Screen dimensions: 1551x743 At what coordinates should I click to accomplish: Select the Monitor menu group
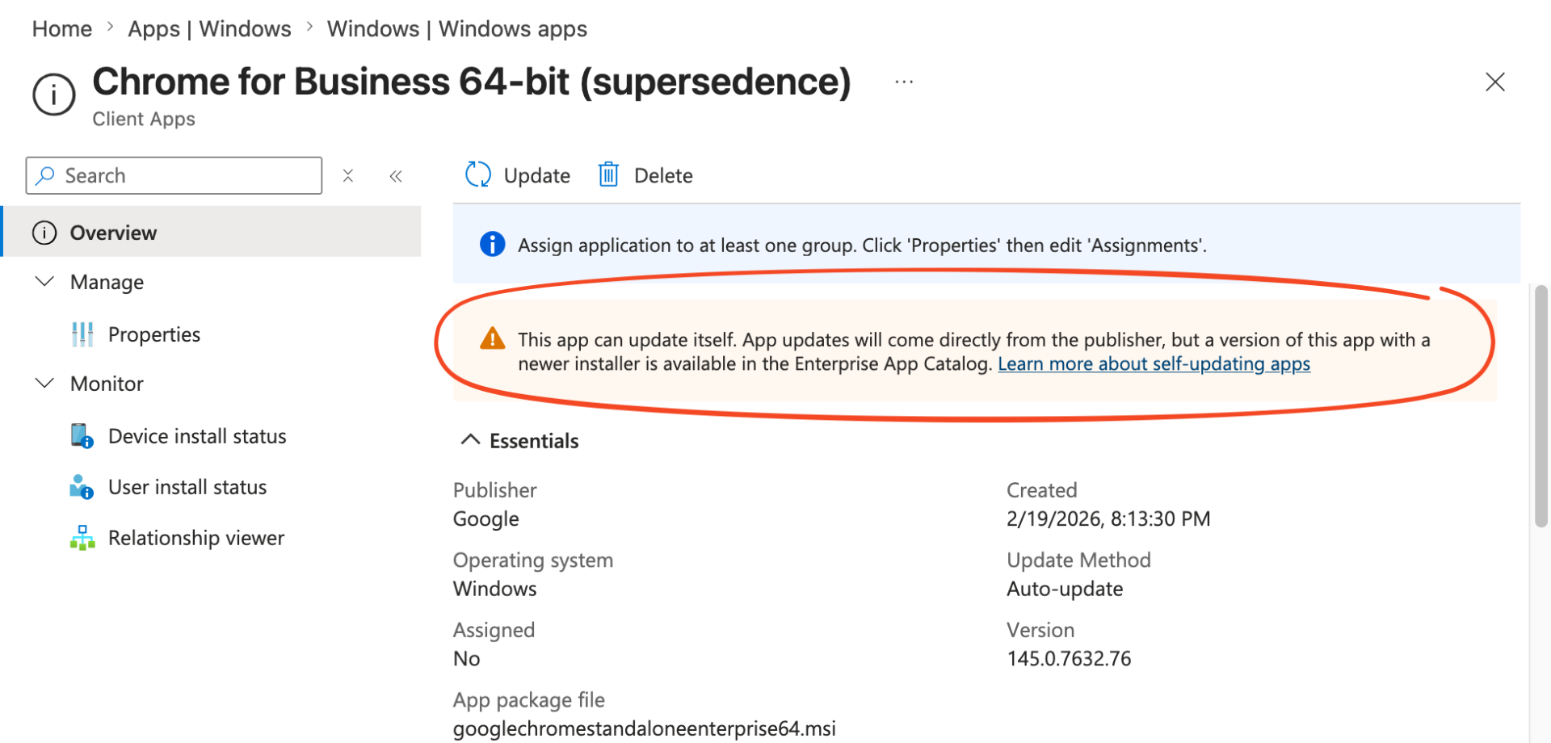(107, 384)
